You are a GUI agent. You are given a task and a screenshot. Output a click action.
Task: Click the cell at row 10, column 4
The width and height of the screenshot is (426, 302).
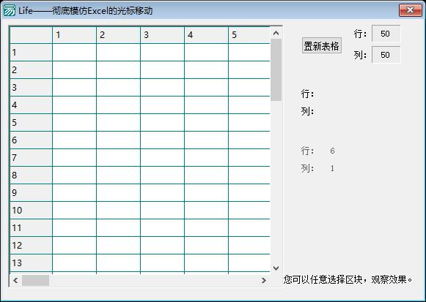tap(206, 210)
